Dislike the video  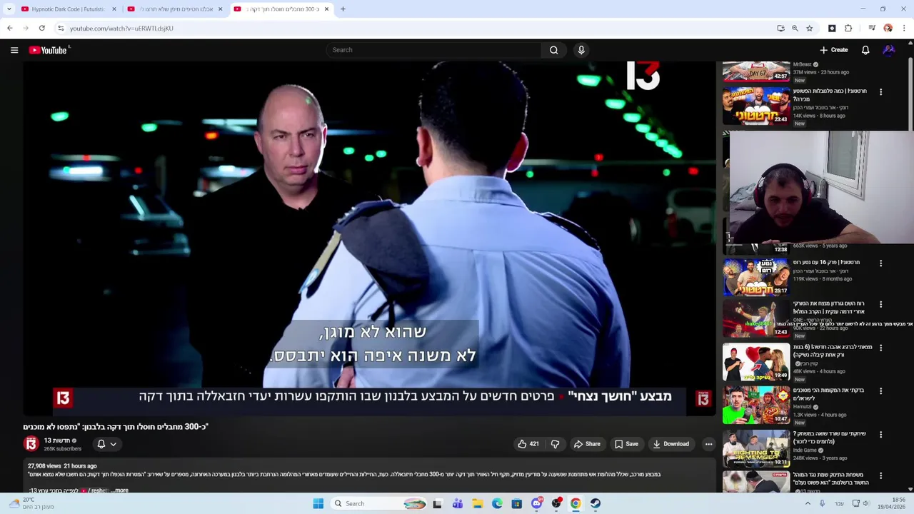(555, 444)
